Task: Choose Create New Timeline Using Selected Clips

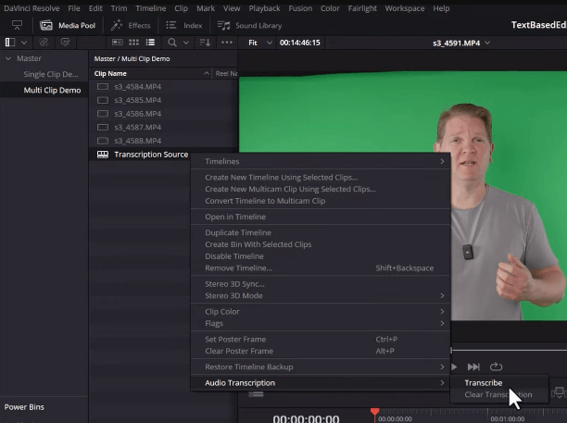Action: click(x=321, y=178)
